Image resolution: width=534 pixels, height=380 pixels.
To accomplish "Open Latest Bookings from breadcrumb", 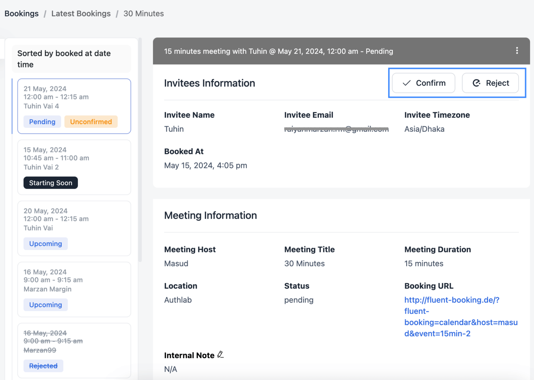I will 81,13.
